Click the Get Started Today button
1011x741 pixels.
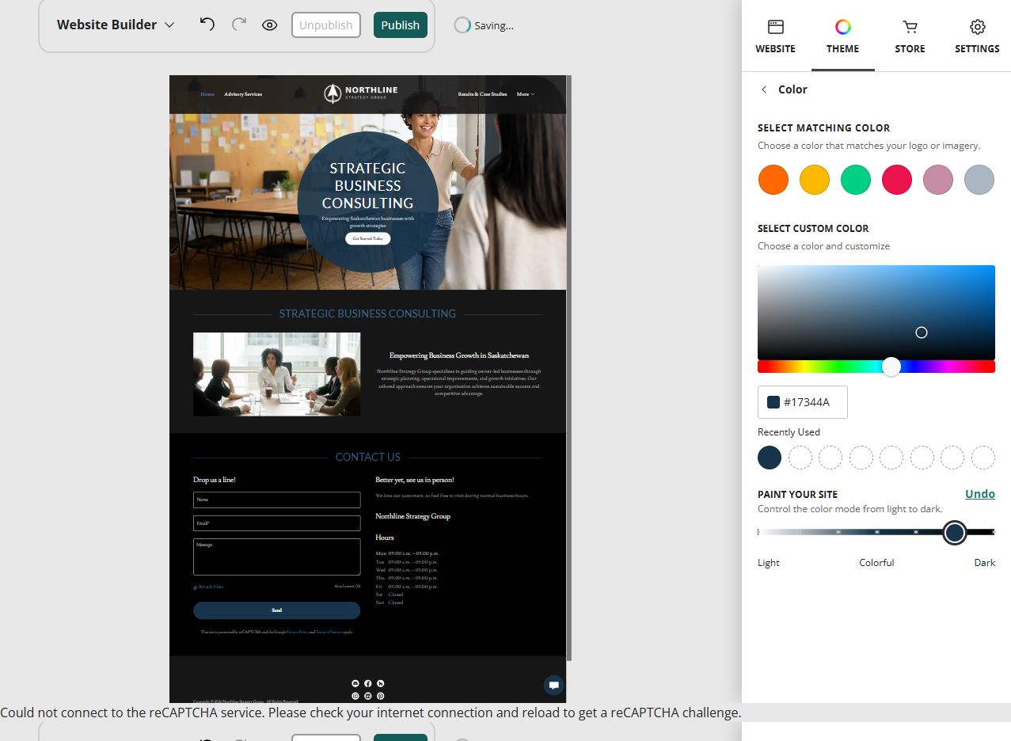[367, 238]
